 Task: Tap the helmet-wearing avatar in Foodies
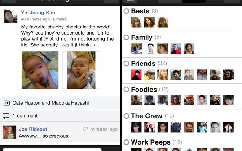[x=176, y=100]
